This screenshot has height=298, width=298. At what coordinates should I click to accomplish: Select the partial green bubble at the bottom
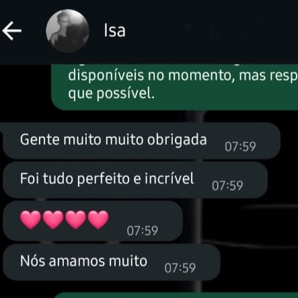pos(176,295)
